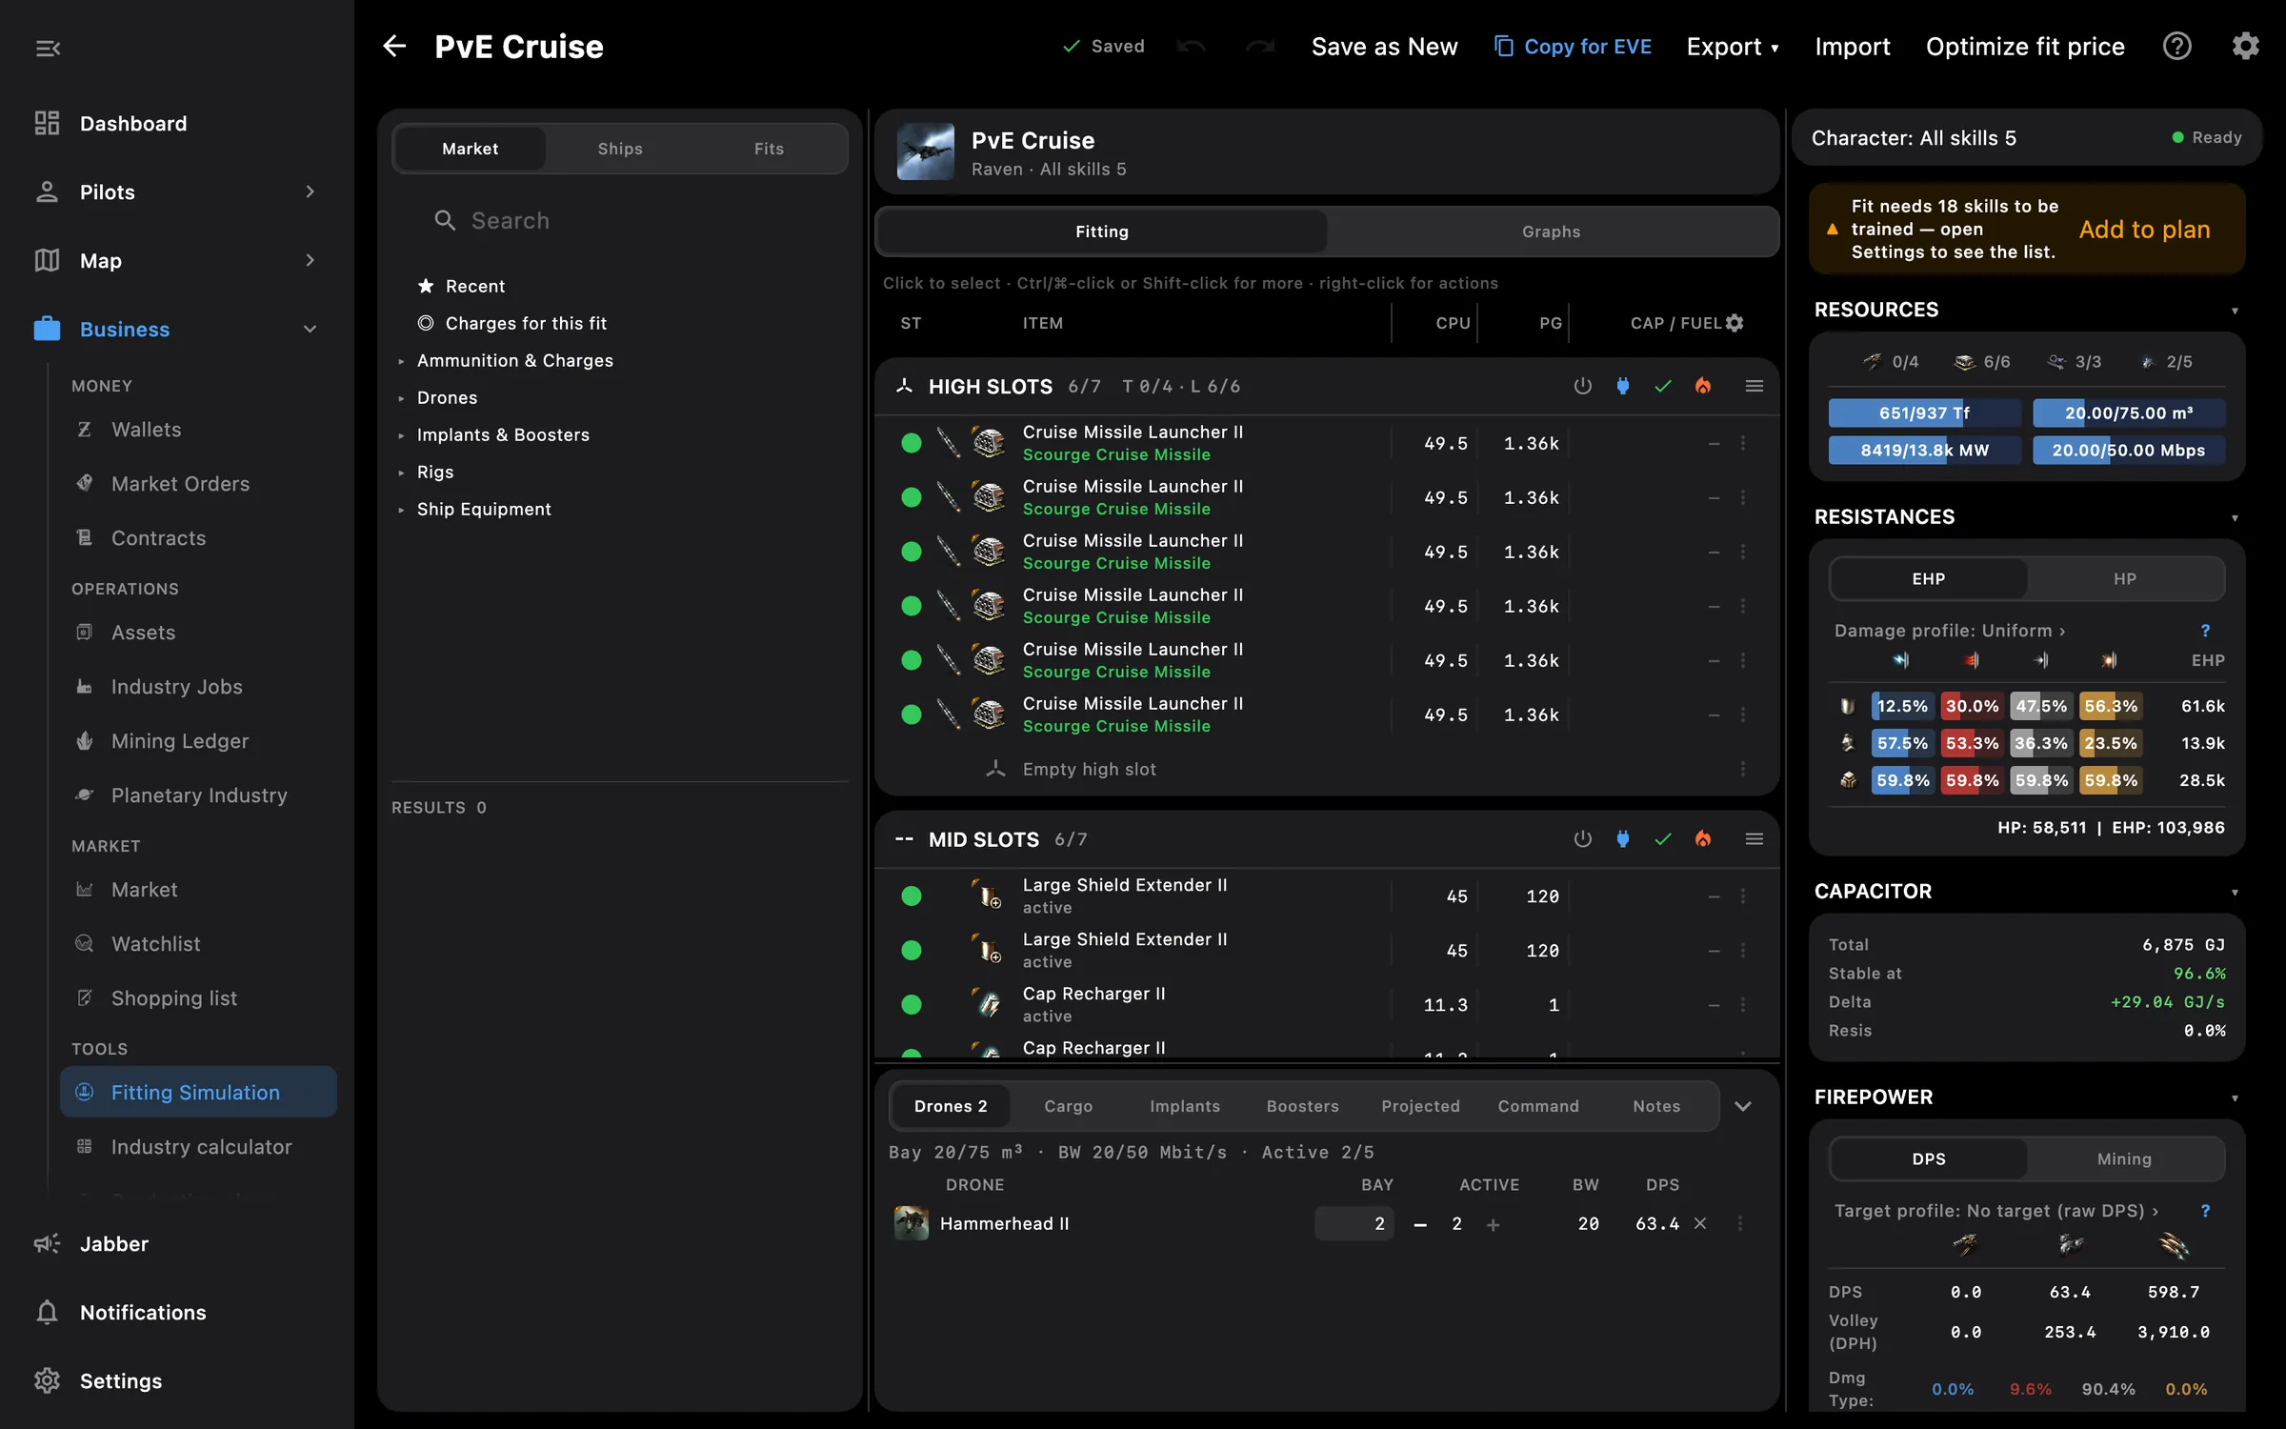Collapse the Business section chevron
The height and width of the screenshot is (1429, 2286).
point(310,329)
